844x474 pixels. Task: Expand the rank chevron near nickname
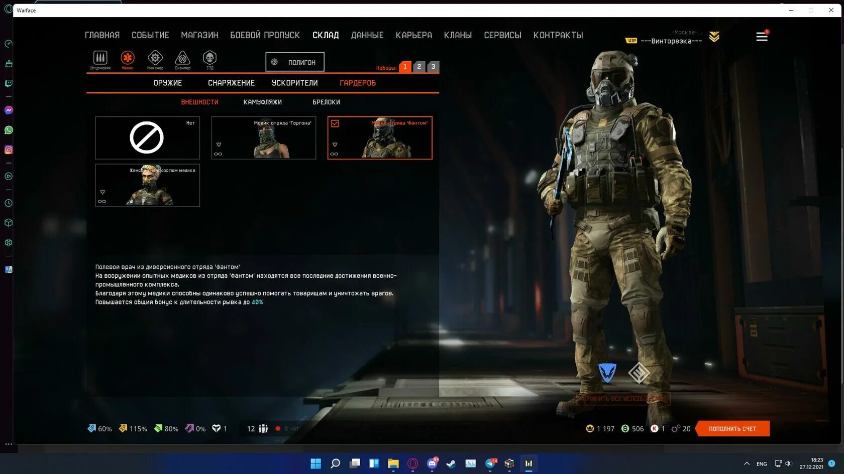713,36
